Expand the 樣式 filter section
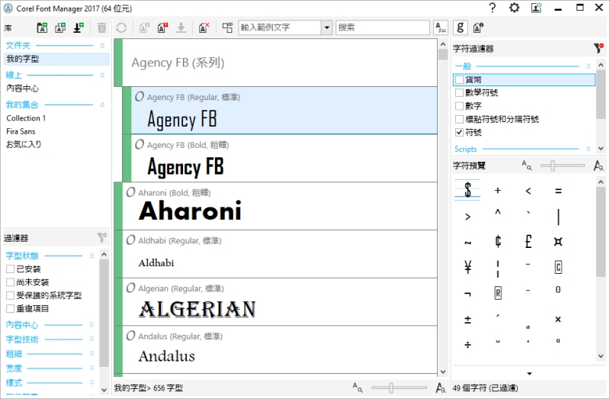 (x=91, y=382)
